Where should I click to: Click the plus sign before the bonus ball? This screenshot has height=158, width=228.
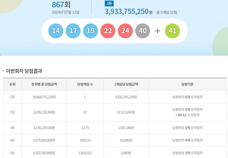[157, 31]
